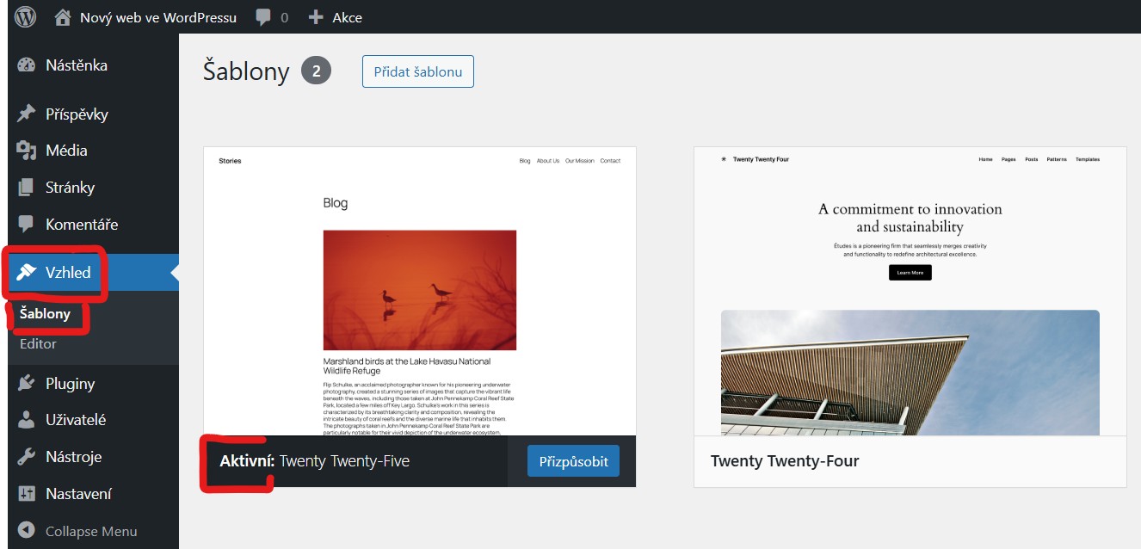Click the Média library icon

(x=27, y=151)
